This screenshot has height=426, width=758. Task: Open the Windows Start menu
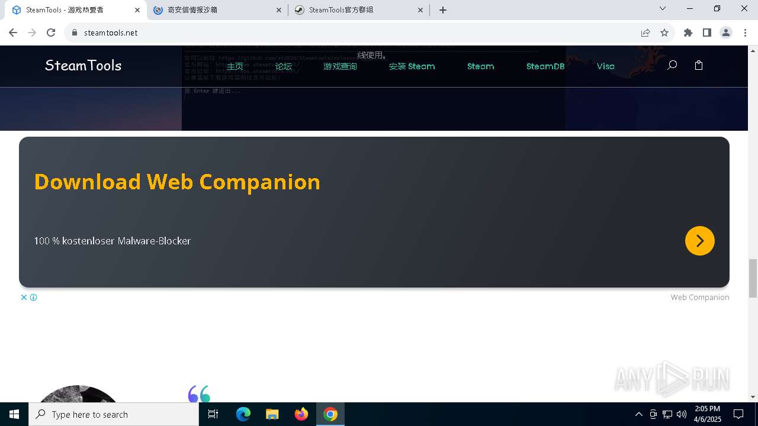pyautogui.click(x=14, y=414)
